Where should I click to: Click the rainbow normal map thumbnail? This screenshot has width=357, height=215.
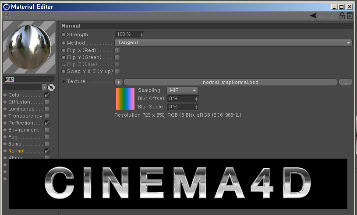coord(125,99)
